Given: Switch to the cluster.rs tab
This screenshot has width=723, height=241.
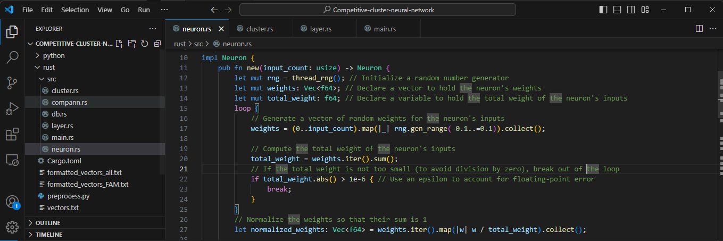Looking at the screenshot, I should point(261,29).
